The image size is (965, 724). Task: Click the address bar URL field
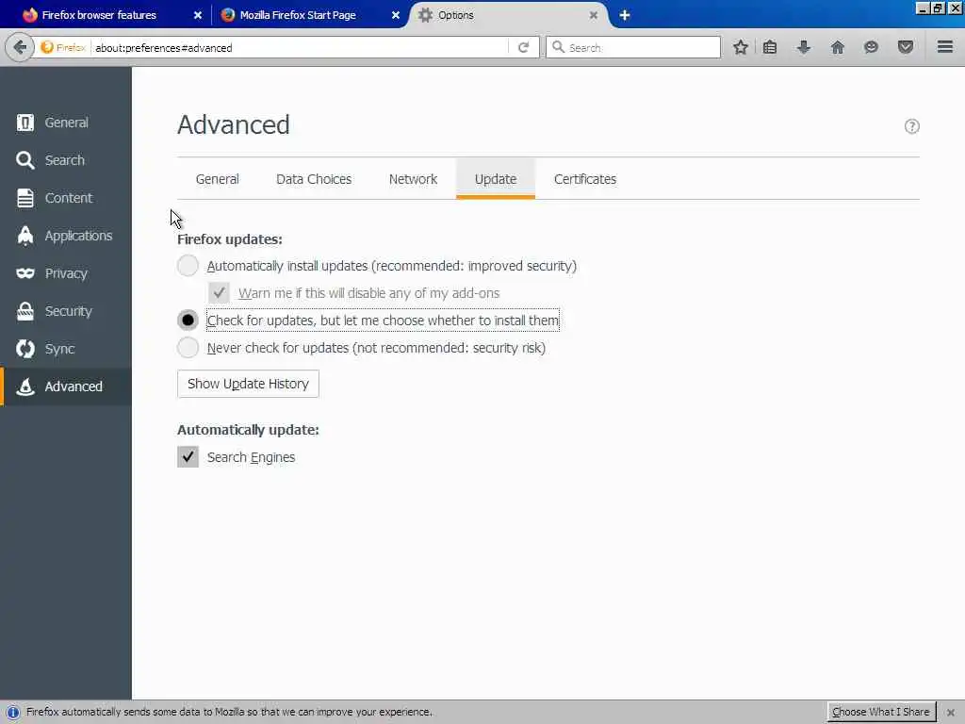point(302,47)
